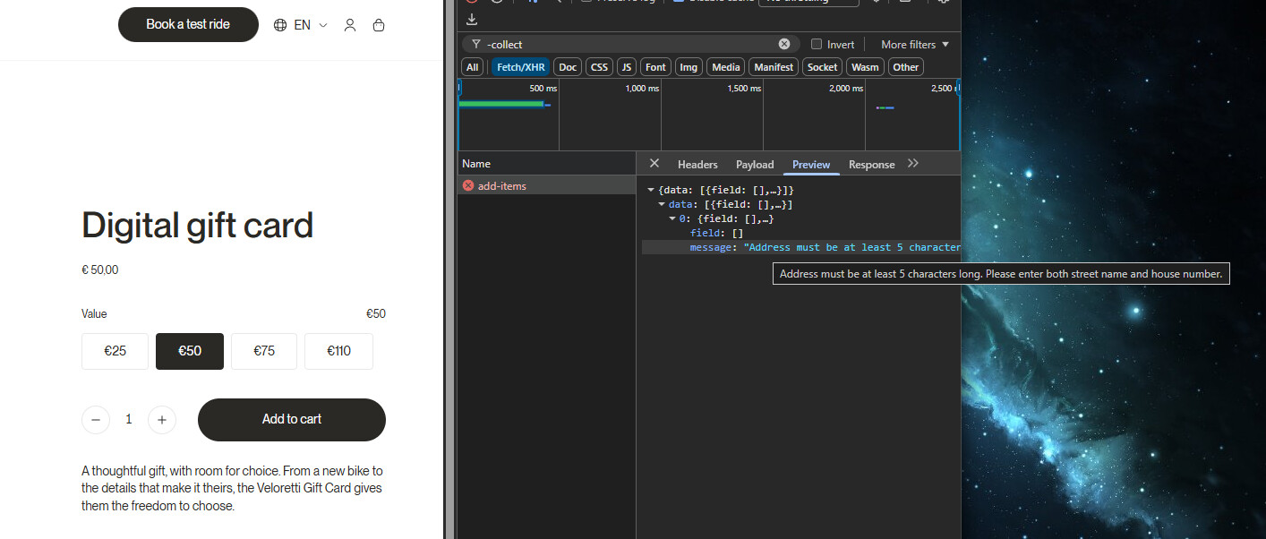Open the shopping bag cart icon
Screen dimensions: 1266x539
click(379, 25)
